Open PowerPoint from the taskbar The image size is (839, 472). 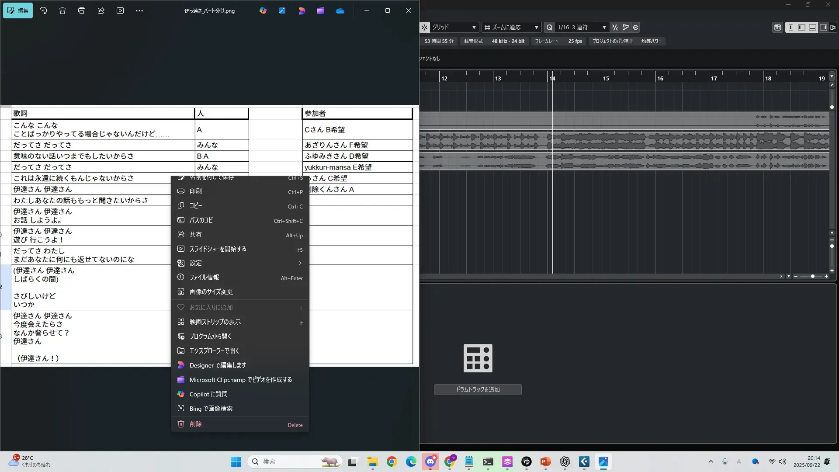tap(545, 462)
